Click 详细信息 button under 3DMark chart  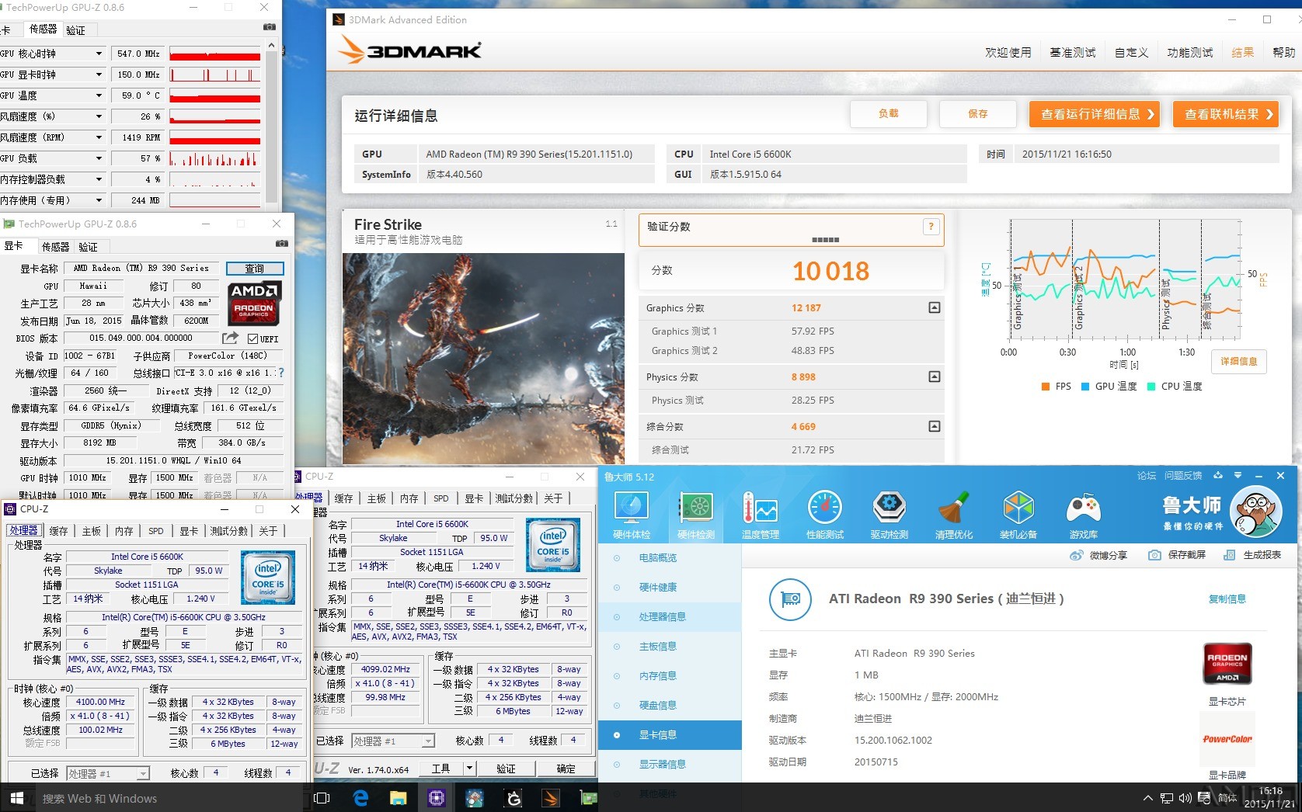coord(1238,362)
